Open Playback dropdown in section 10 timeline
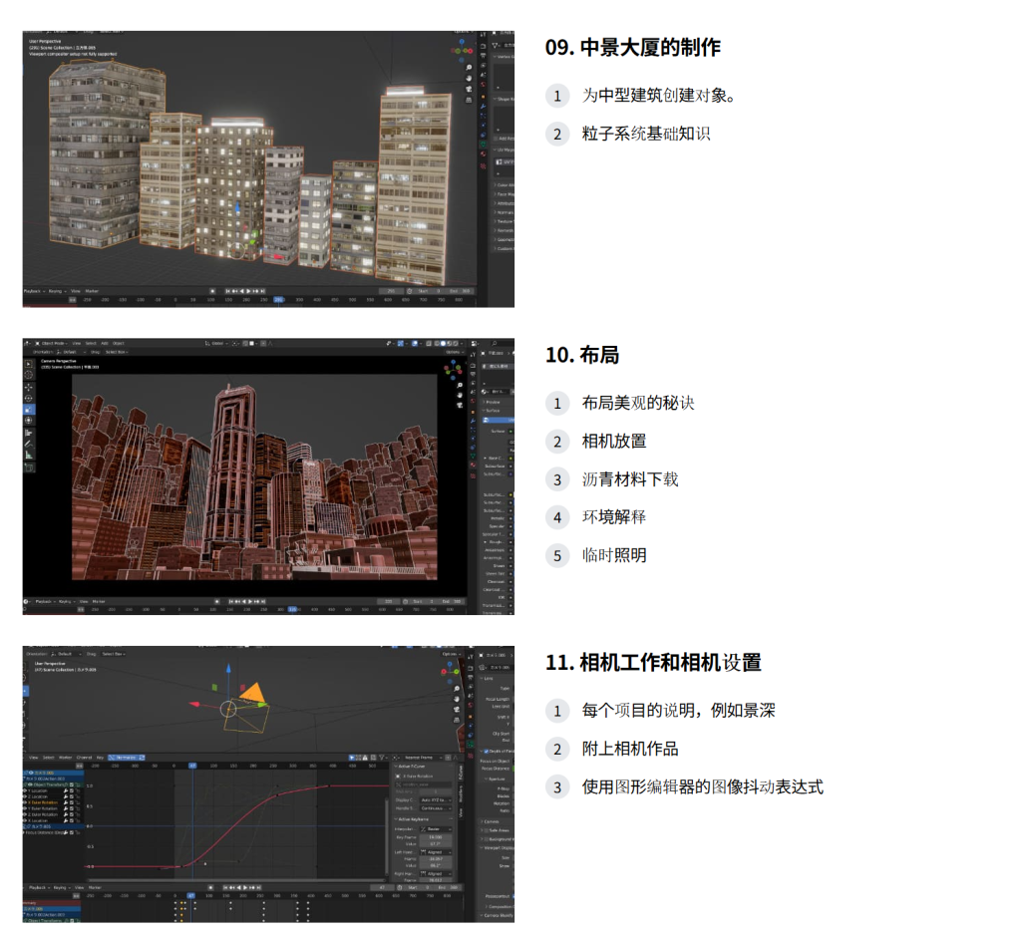 (x=44, y=601)
